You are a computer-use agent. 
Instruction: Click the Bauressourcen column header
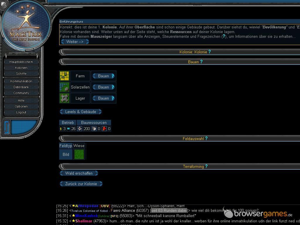(94, 122)
